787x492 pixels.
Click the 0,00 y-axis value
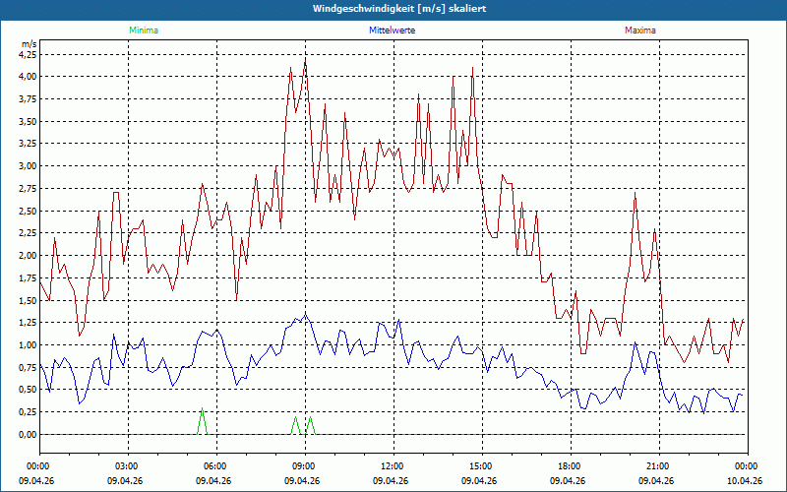point(27,435)
